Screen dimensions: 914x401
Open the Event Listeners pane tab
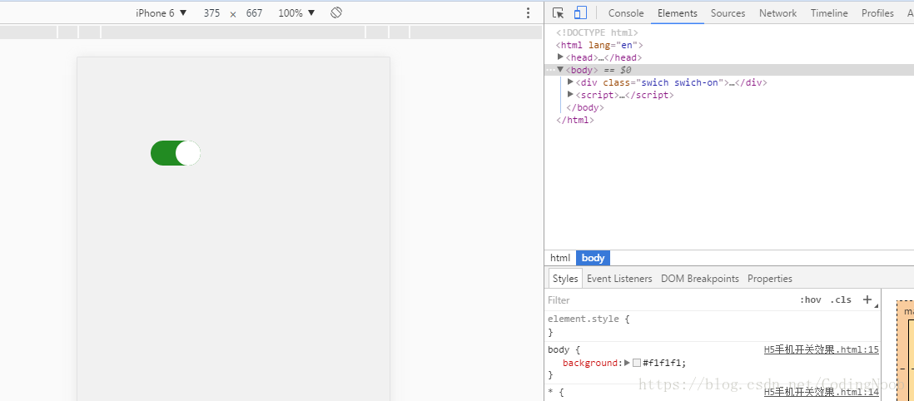coord(619,279)
